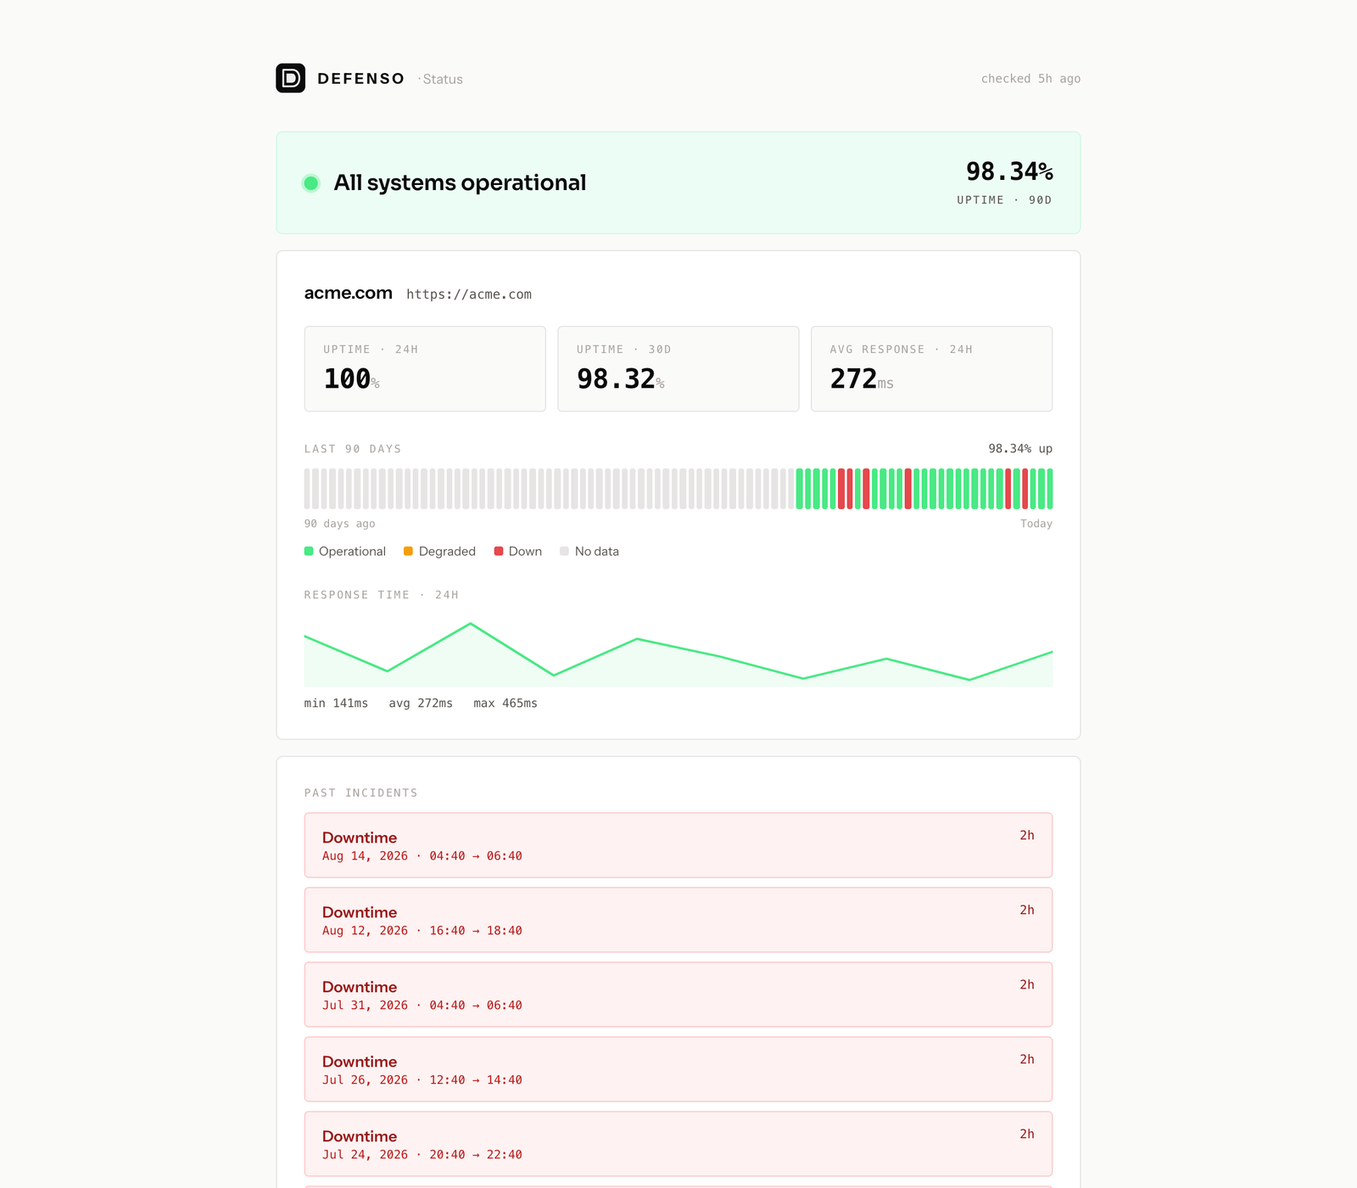Open the Jul 31, 2026 downtime incident
This screenshot has height=1188, width=1357.
(x=678, y=995)
